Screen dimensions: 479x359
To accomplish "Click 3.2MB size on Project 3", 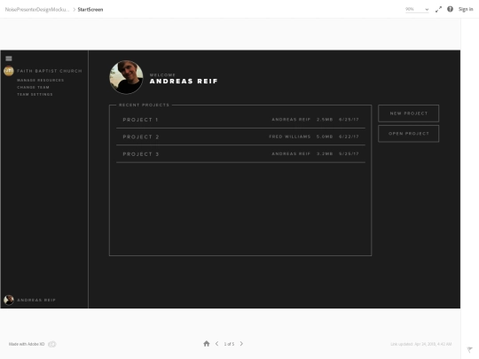I will [325, 154].
